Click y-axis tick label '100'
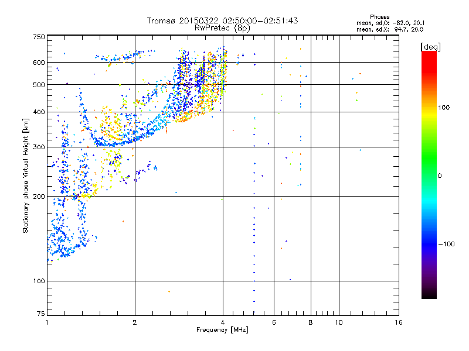The image size is (469, 351). [x=39, y=281]
